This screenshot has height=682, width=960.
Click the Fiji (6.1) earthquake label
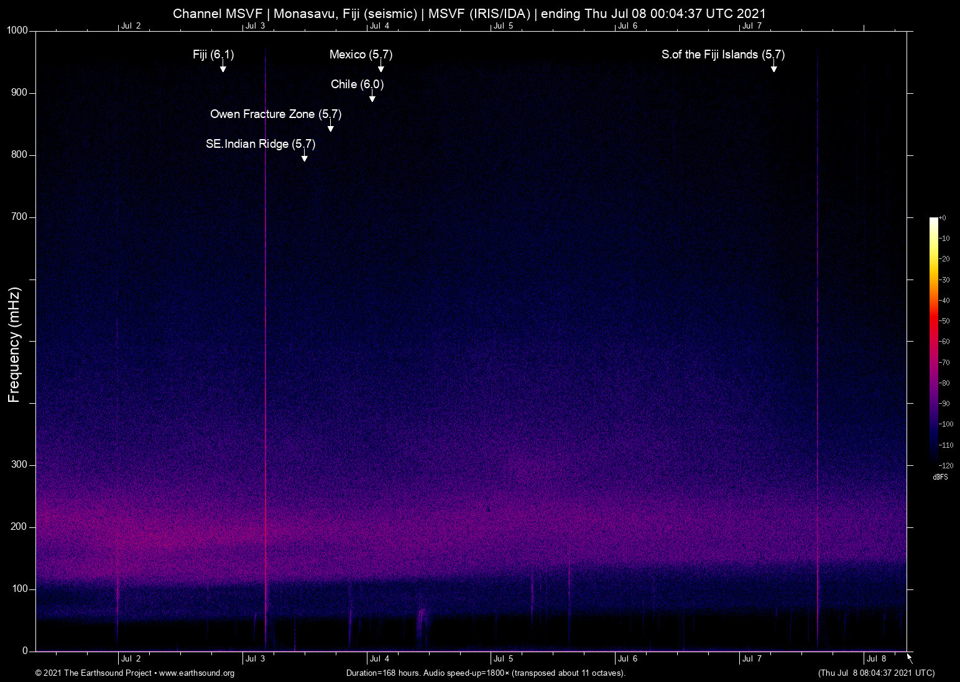pos(213,55)
